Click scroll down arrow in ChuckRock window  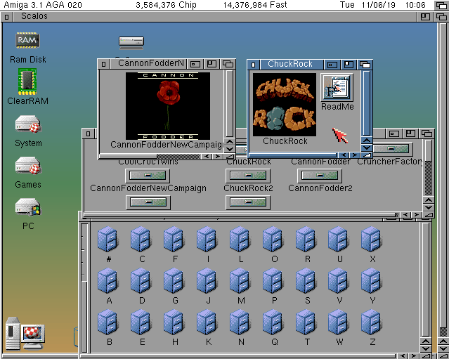[x=367, y=148]
